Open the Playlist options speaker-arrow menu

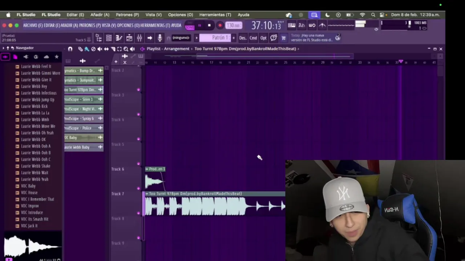click(142, 49)
